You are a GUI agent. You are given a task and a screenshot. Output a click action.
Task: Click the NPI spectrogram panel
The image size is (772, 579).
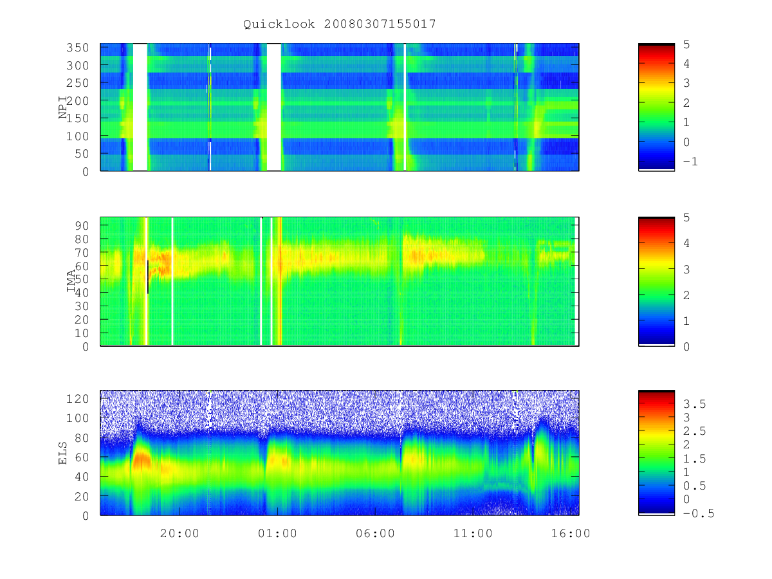click(x=340, y=107)
